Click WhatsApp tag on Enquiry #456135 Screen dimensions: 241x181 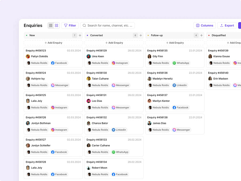(x=181, y=63)
